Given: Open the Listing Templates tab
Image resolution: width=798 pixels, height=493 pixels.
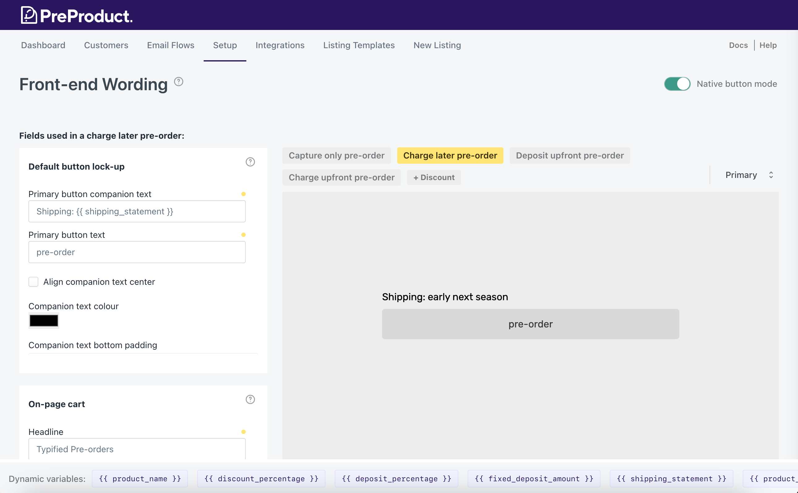Looking at the screenshot, I should (x=359, y=45).
